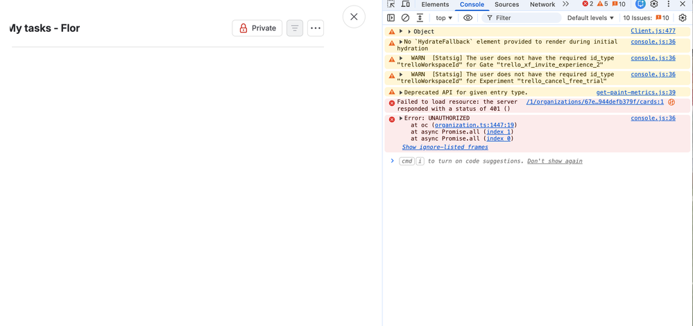Open DevTools settings gear in top bar
The width and height of the screenshot is (693, 326).
point(654,4)
